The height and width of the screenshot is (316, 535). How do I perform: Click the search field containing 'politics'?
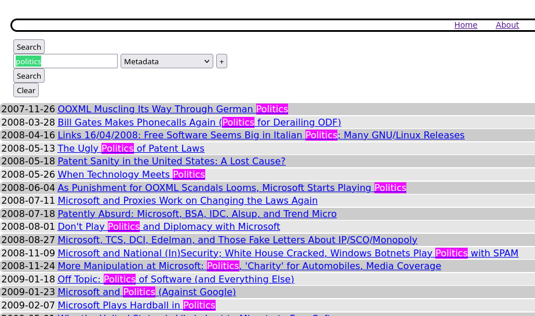click(65, 61)
